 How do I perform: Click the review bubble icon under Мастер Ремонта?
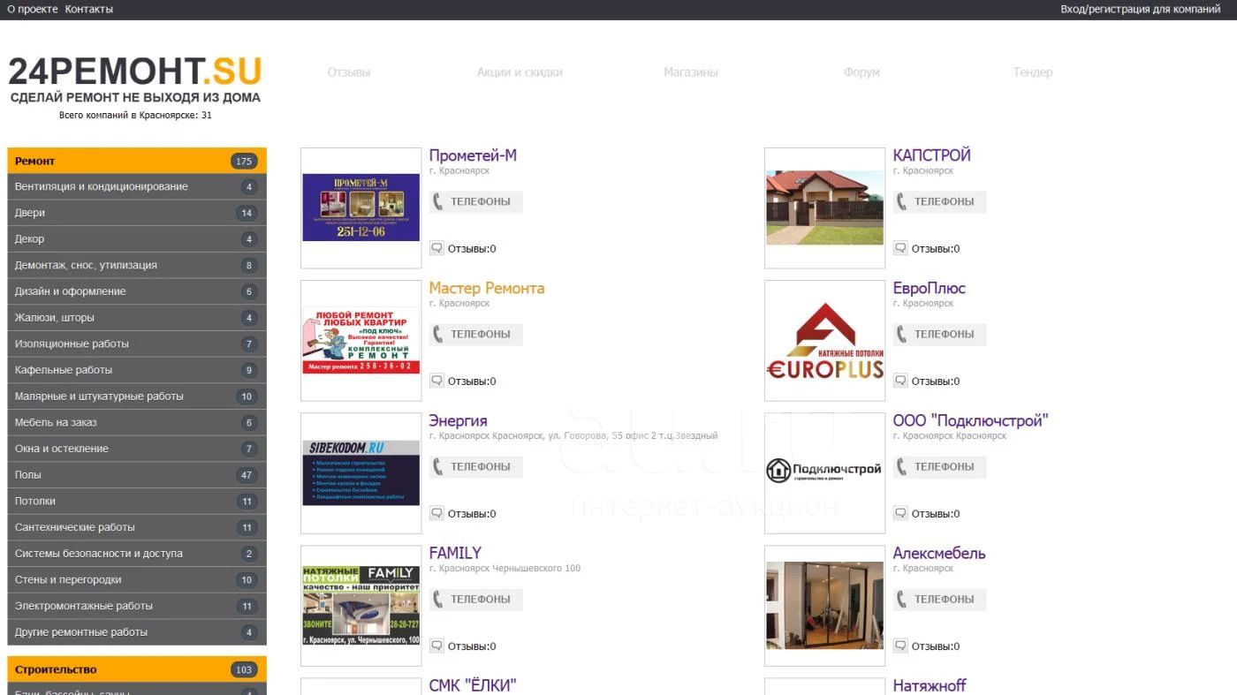point(436,381)
